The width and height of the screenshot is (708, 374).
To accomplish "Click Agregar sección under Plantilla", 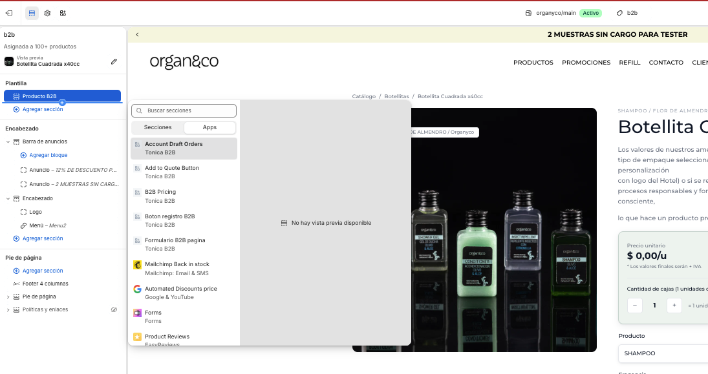I will click(43, 109).
